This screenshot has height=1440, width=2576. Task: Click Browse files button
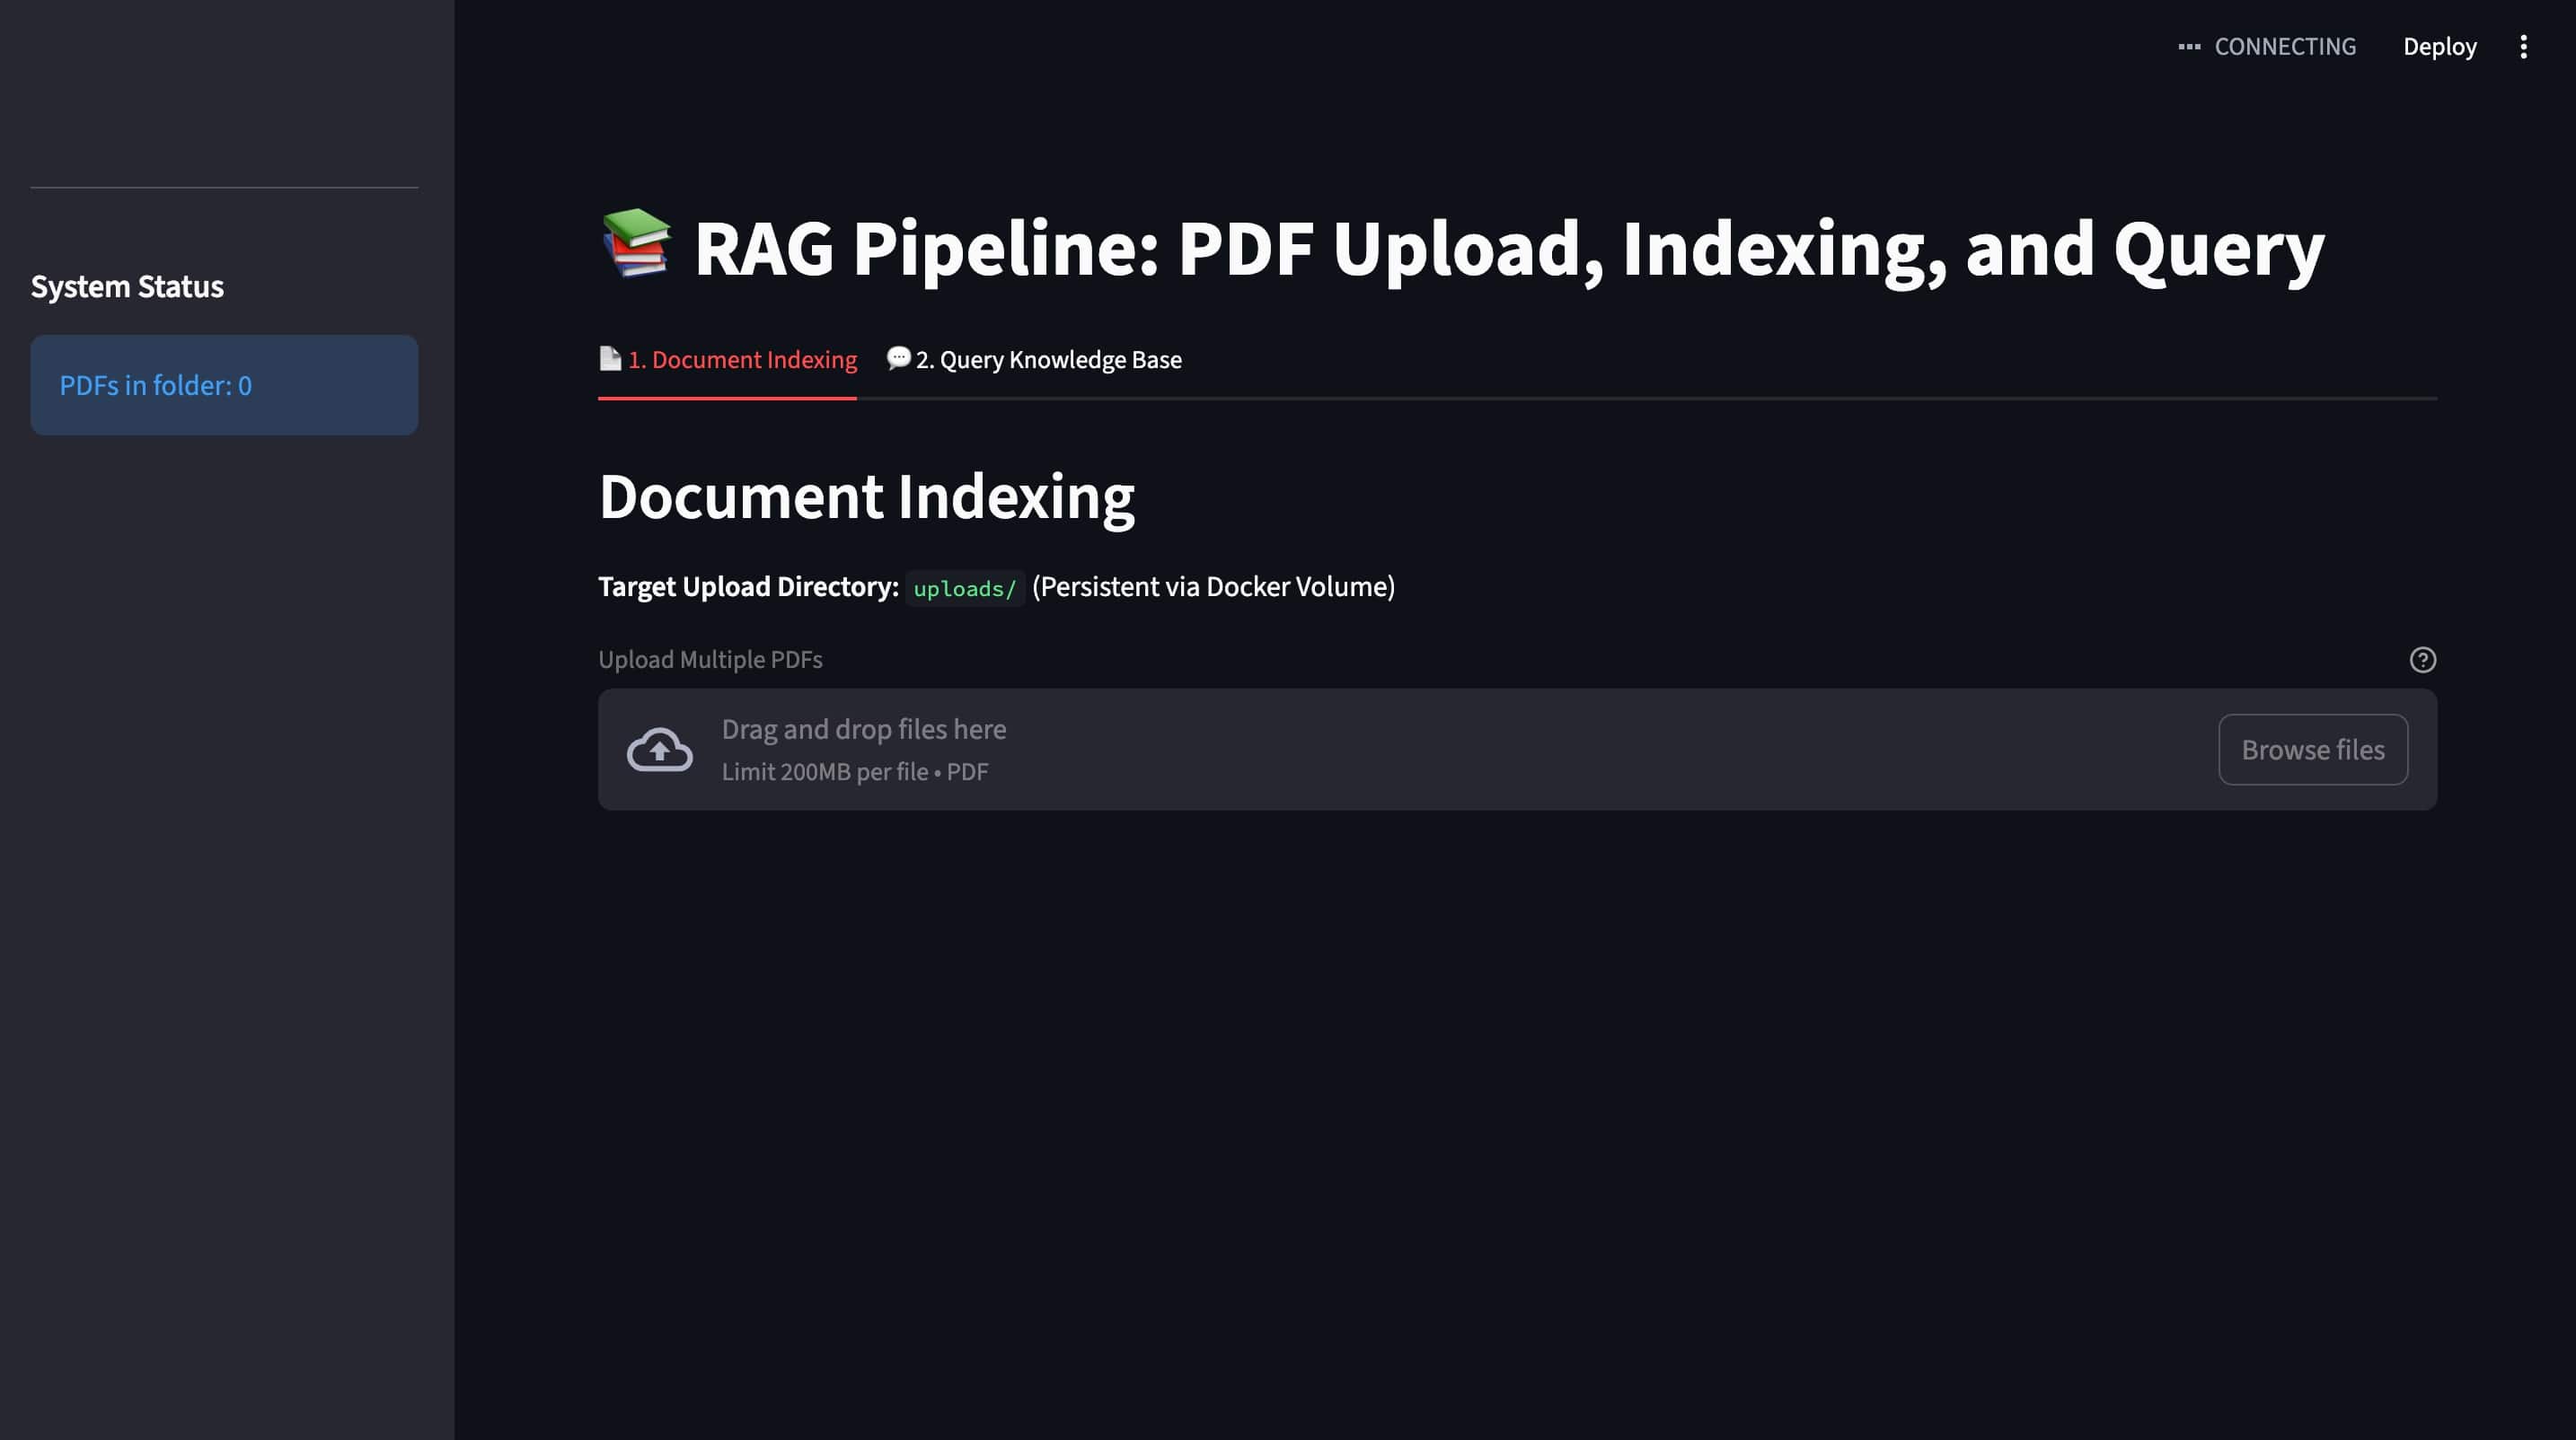(x=2312, y=750)
